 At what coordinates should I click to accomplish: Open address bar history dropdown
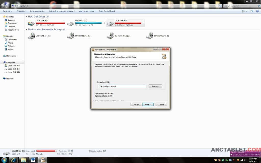217,6
